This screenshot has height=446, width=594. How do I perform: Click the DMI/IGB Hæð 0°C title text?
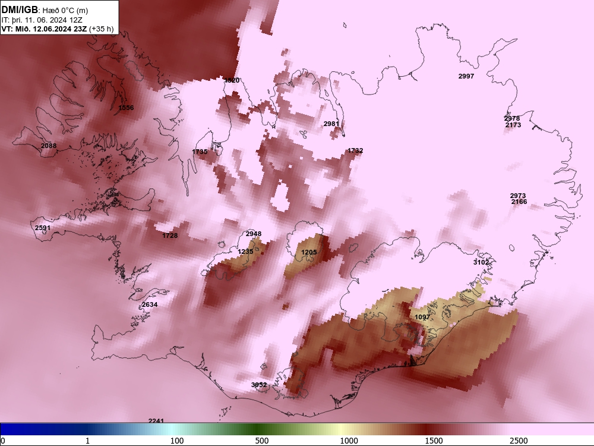pyautogui.click(x=45, y=10)
